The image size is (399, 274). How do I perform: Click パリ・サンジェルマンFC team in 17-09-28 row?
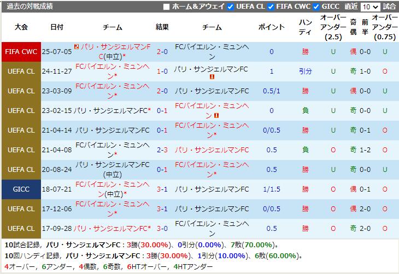pyautogui.click(x=112, y=228)
